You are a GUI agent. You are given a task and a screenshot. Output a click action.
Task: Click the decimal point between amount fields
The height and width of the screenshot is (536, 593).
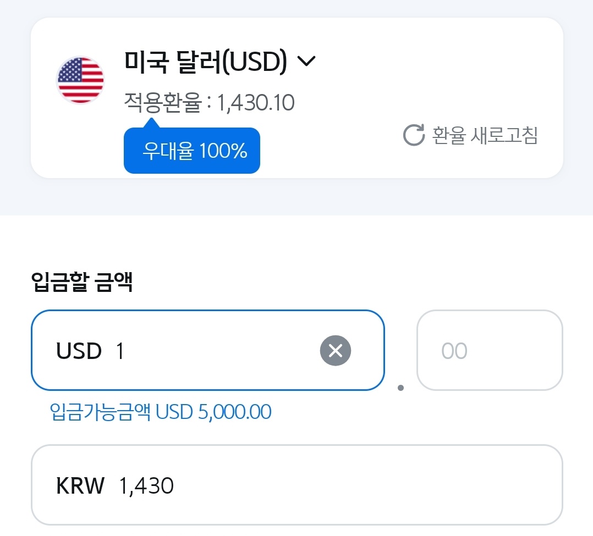[400, 388]
